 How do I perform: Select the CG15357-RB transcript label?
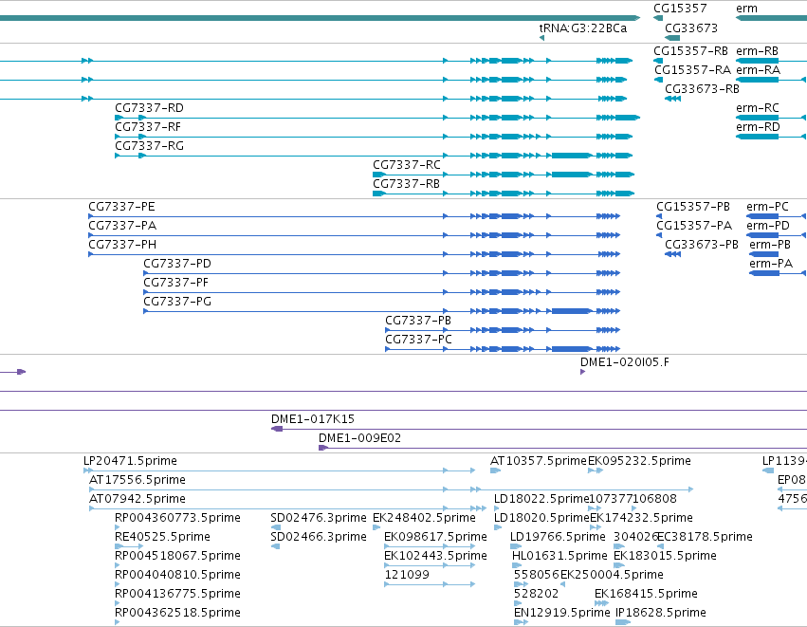[x=690, y=51]
